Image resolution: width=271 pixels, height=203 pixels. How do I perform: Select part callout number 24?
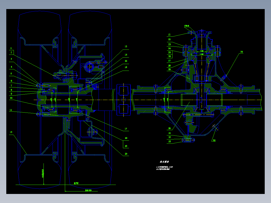(169, 48)
